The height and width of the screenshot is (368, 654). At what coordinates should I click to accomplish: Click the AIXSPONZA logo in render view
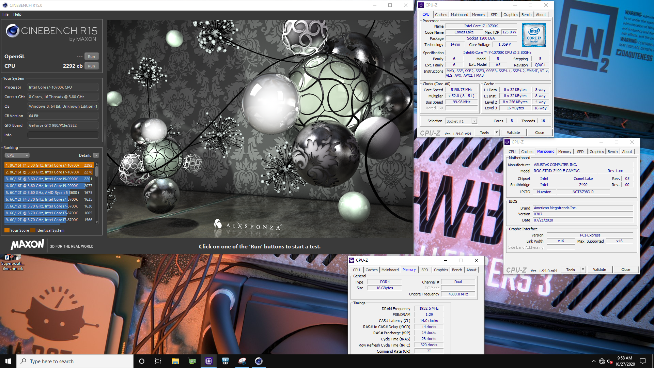(248, 226)
